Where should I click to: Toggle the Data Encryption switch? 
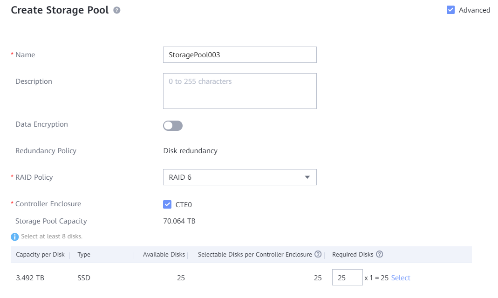(173, 126)
